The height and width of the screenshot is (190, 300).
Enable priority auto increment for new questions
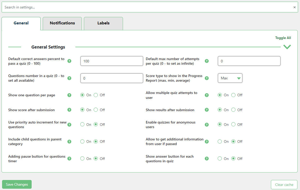(82, 125)
